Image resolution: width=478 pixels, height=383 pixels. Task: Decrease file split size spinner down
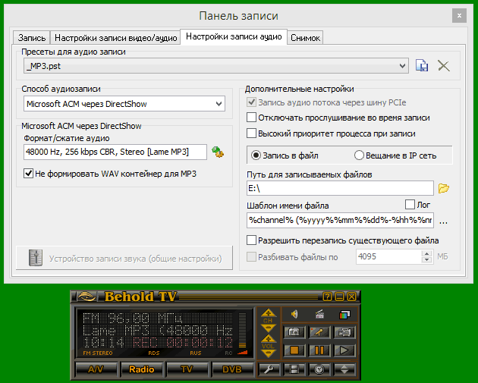(x=426, y=259)
